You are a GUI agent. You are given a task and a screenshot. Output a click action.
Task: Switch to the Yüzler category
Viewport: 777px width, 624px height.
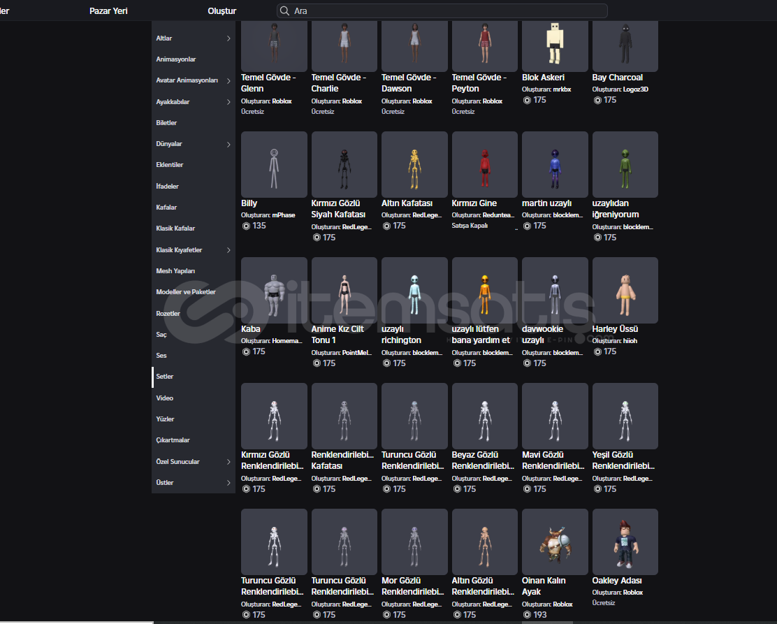pyautogui.click(x=165, y=419)
